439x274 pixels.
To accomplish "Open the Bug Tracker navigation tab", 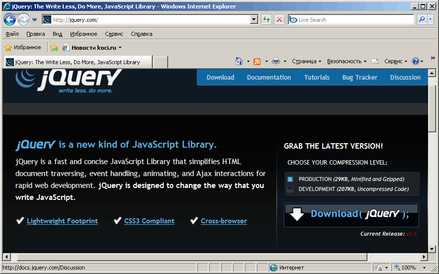I will (x=360, y=77).
